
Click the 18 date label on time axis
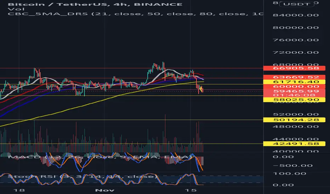tap(19, 190)
